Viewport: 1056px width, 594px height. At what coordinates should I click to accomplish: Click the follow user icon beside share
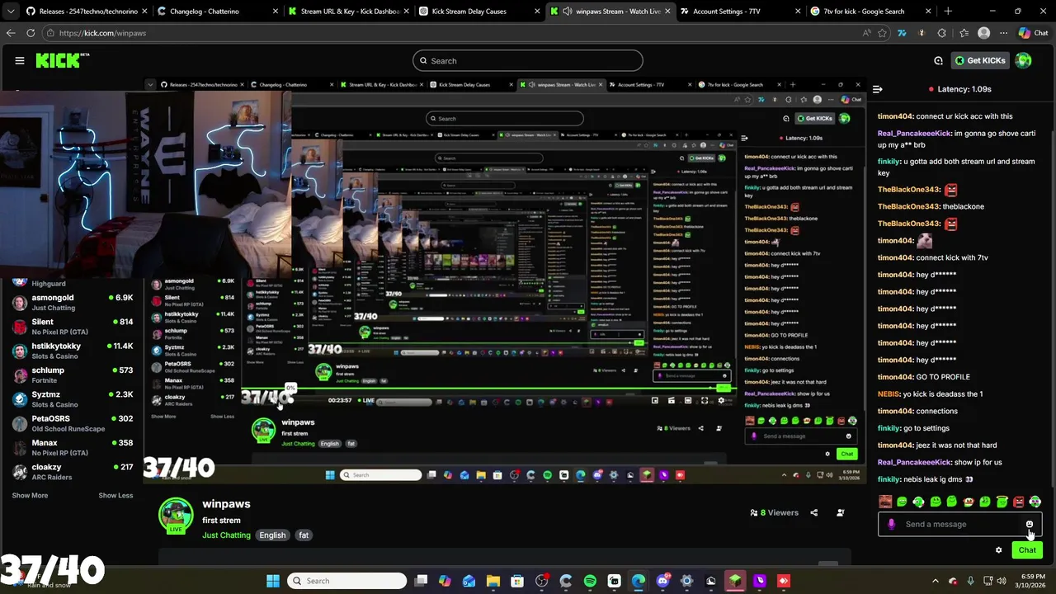click(840, 512)
